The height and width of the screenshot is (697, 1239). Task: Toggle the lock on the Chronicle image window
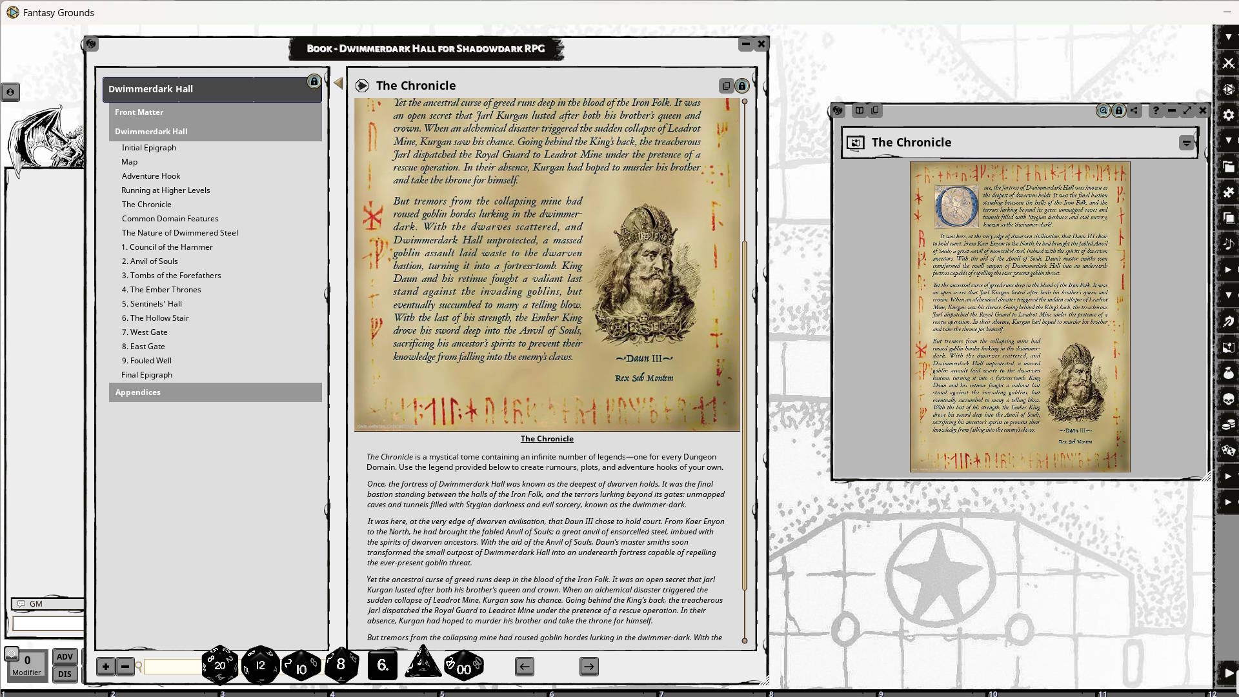pos(1118,110)
